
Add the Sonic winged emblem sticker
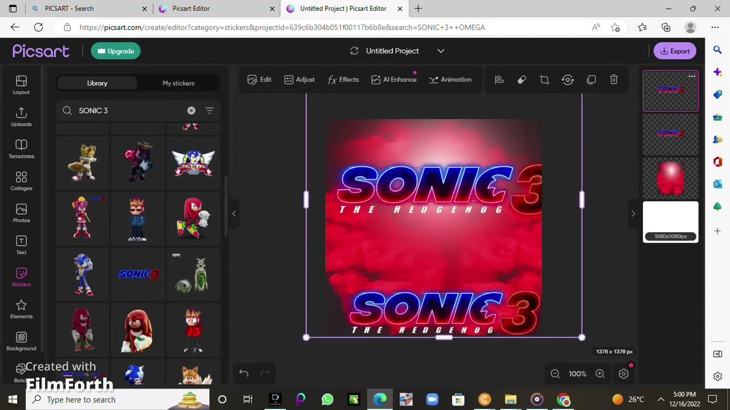coord(193,162)
